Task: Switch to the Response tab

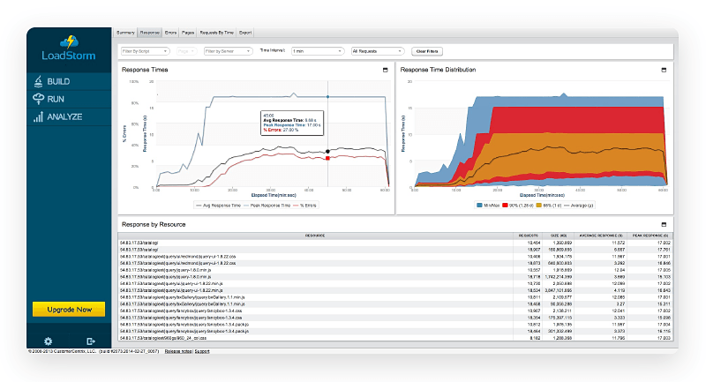Action: pos(149,33)
